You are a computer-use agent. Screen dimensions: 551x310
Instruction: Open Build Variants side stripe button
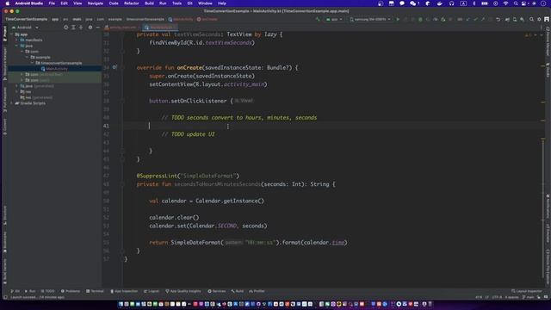click(x=5, y=271)
